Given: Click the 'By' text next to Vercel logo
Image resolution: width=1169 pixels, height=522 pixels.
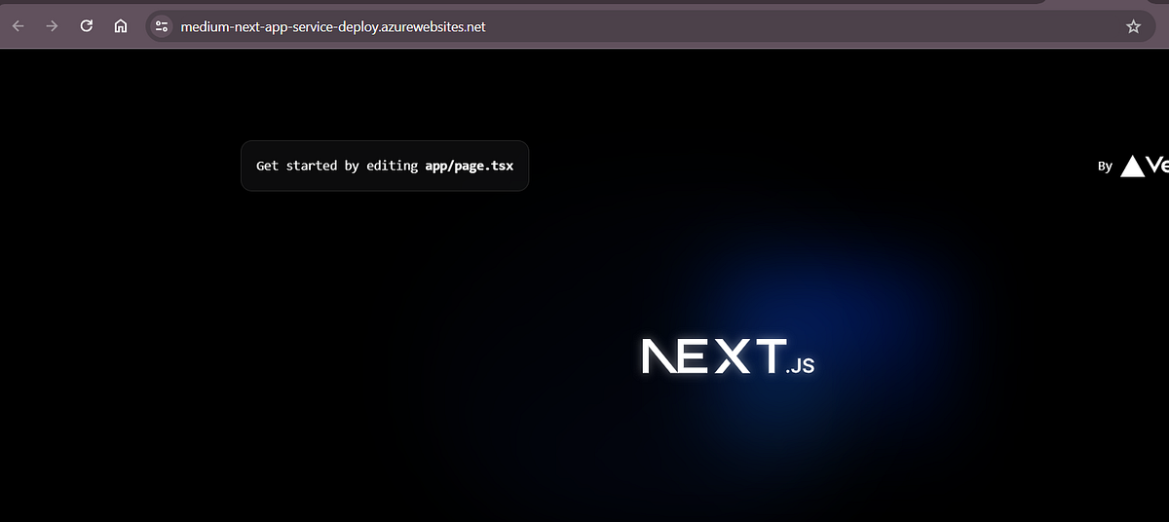Looking at the screenshot, I should pos(1105,167).
